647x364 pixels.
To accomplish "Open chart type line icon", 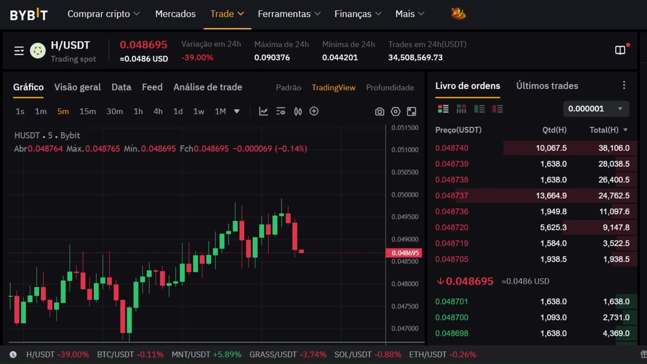I will 263,111.
